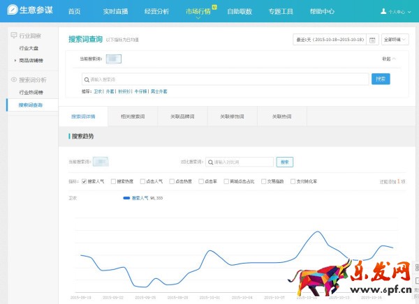Switch to the 相关搜索词 tab
Screen dimensions: 419x304
[133, 116]
